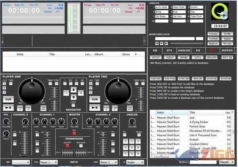
Task: Open the RIPPER tab
Action: 227,51
